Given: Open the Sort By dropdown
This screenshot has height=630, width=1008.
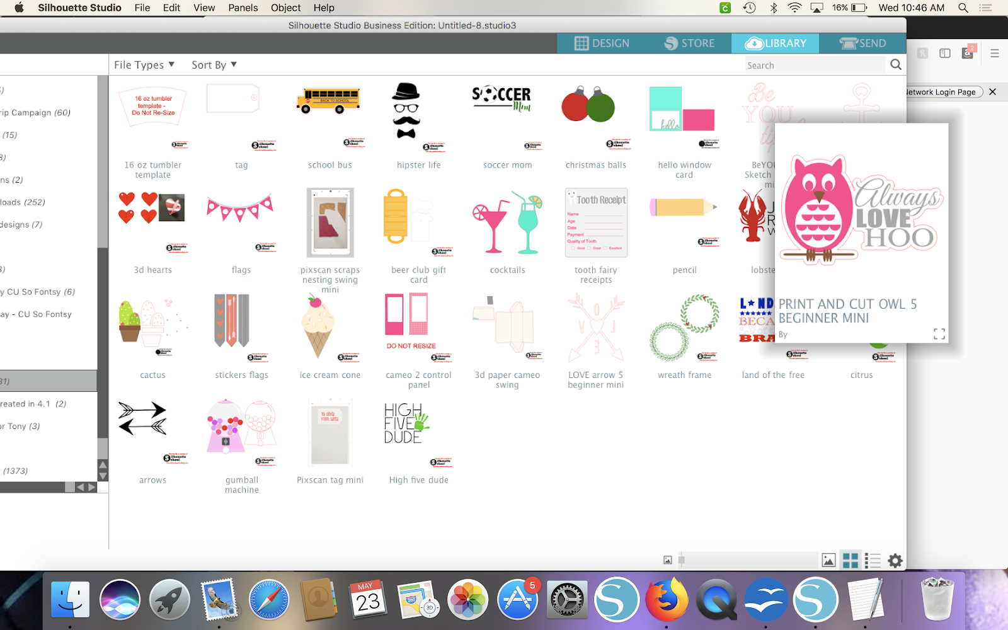Looking at the screenshot, I should tap(214, 64).
